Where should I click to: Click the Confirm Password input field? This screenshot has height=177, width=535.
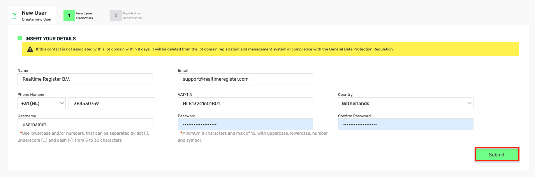(406, 124)
